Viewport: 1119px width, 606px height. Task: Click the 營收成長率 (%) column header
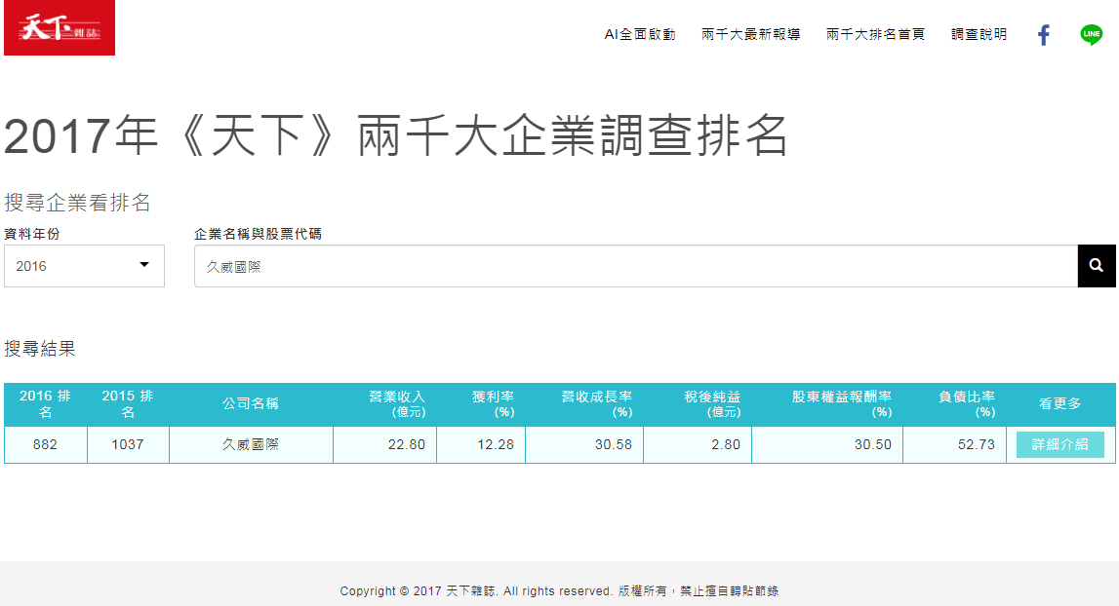pos(584,404)
